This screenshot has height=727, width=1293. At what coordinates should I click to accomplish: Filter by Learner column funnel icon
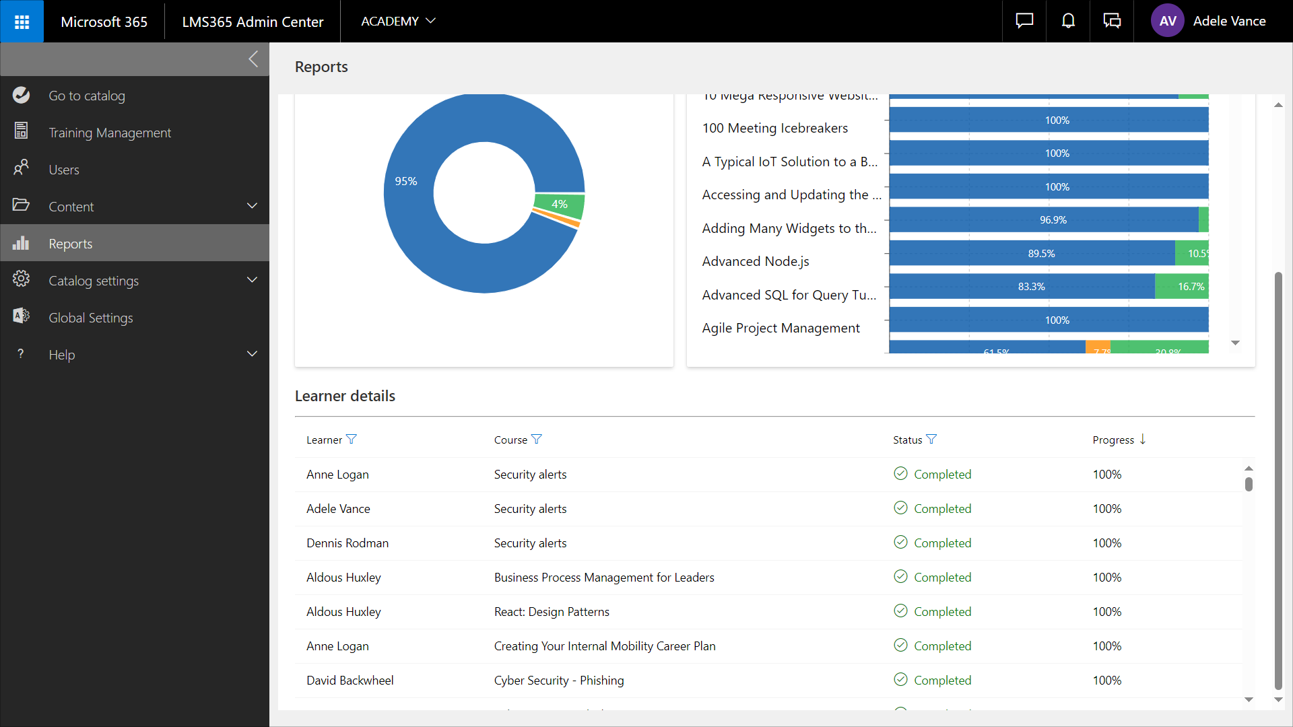pyautogui.click(x=351, y=440)
